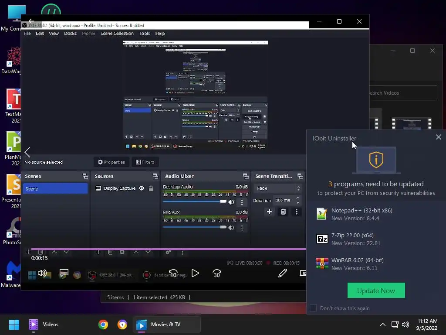The image size is (446, 335).
Task: Open Desktop Audio three-dot options
Action: pos(242,202)
